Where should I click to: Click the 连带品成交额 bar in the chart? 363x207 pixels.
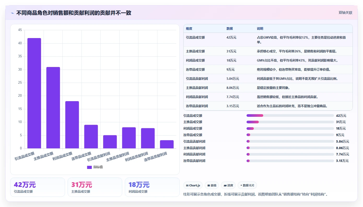[91, 137]
